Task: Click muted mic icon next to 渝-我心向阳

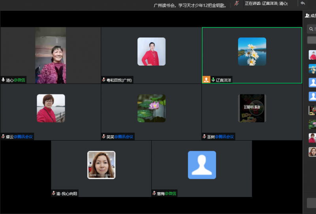Action: pyautogui.click(x=54, y=193)
